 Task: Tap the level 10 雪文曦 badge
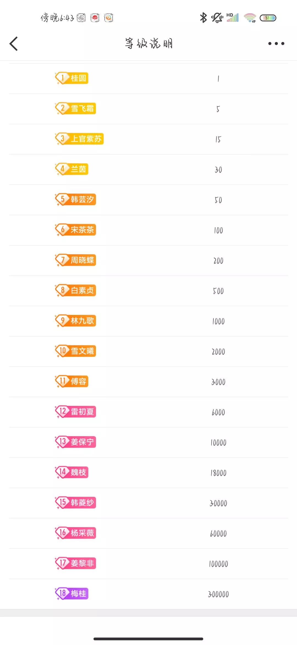click(76, 351)
